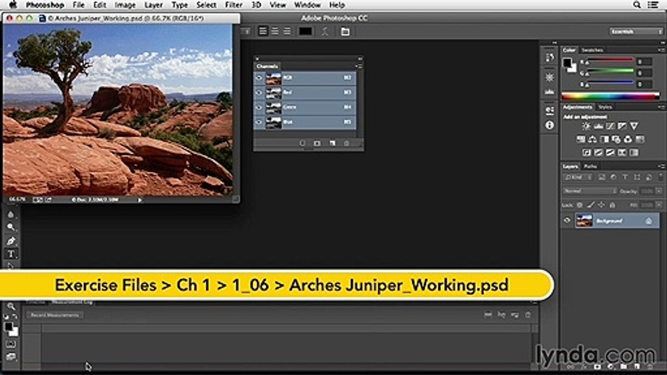Open the Histogram panel icon in collapsed dock
The width and height of the screenshot is (667, 375).
coord(549,92)
